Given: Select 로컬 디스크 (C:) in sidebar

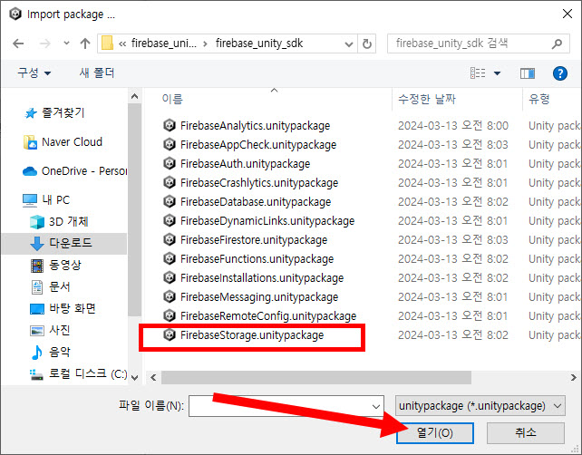Looking at the screenshot, I should pyautogui.click(x=88, y=373).
